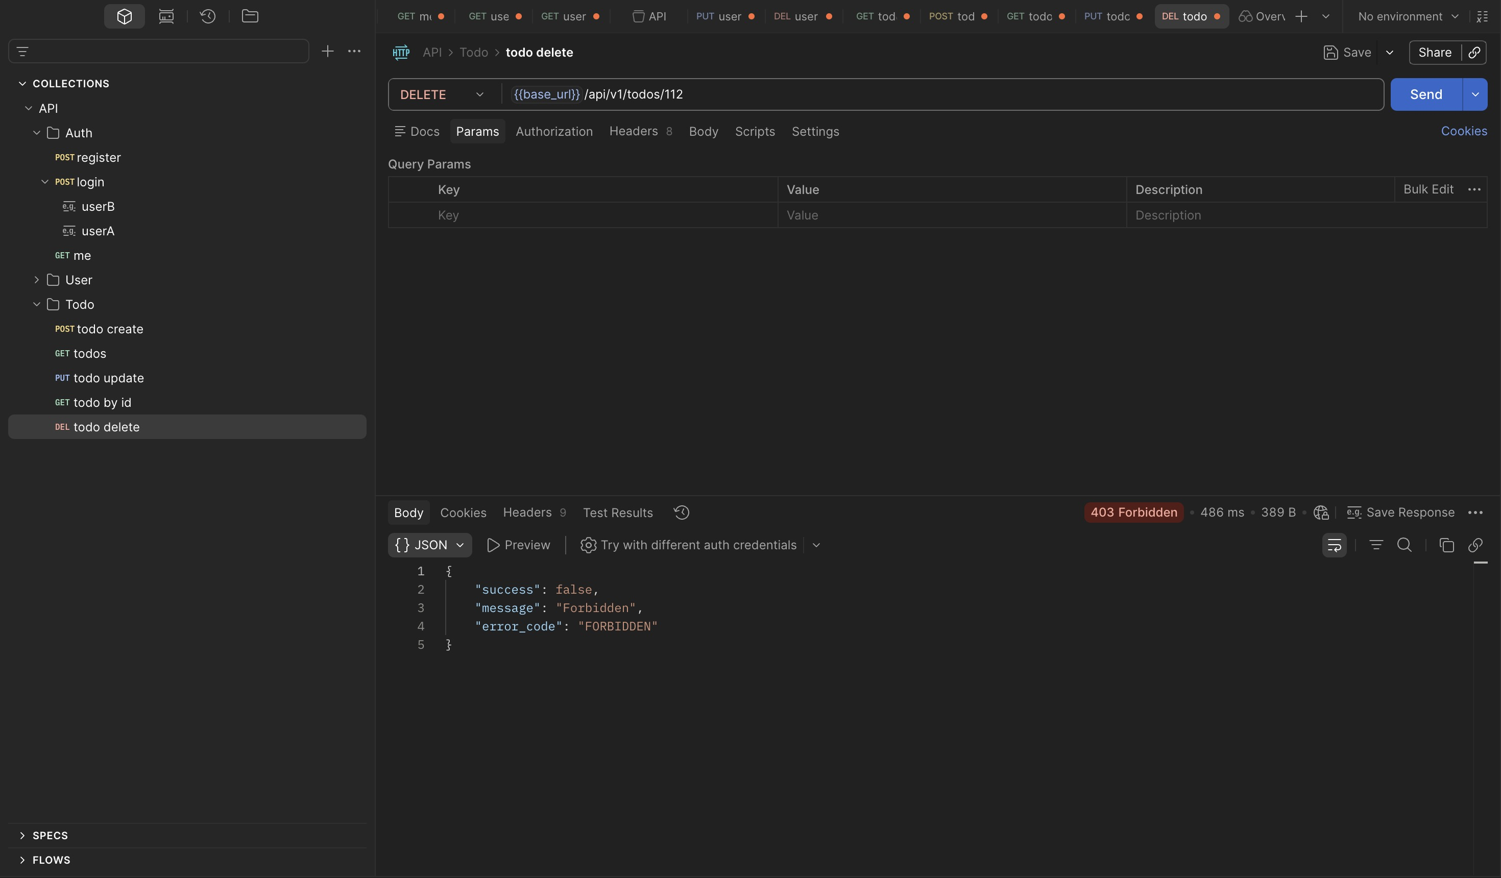Click Bulk Edit for query params

[x=1427, y=189]
